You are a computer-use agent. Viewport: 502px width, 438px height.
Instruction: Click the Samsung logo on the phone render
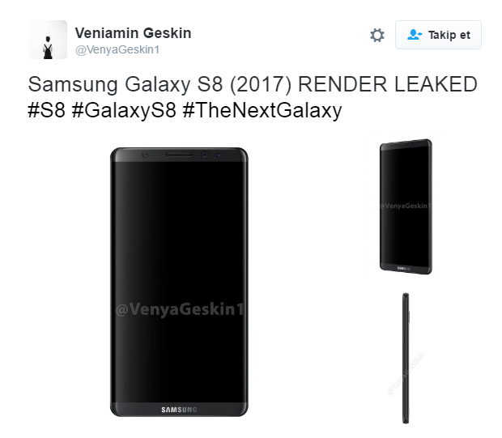click(x=179, y=410)
